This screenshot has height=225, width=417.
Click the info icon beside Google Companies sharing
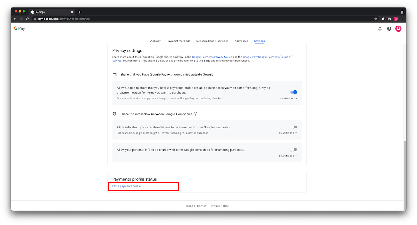(x=196, y=114)
